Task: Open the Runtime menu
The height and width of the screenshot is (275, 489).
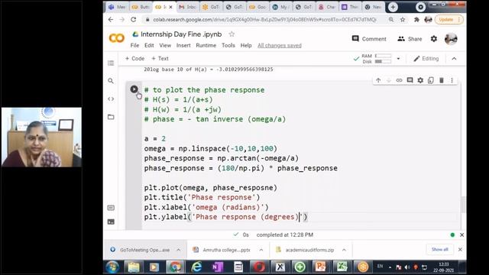Action: coord(206,46)
